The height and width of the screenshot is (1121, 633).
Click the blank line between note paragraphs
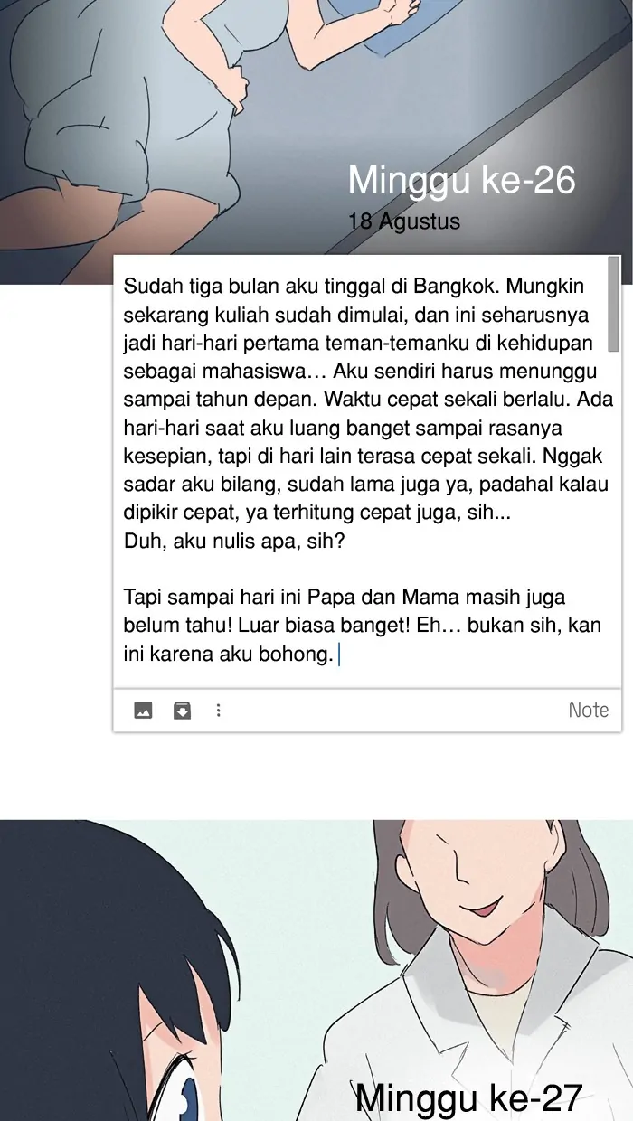pos(362,570)
